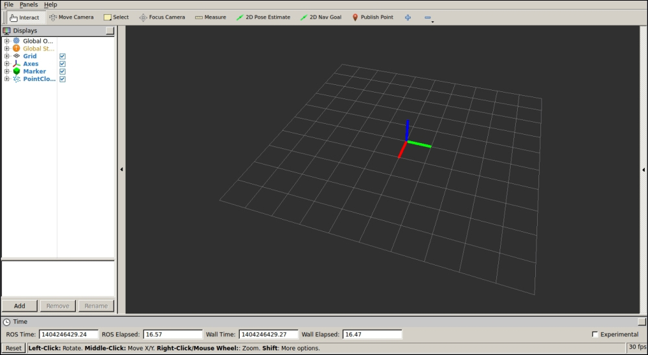Choose the Select tool
The height and width of the screenshot is (355, 648).
[x=116, y=17]
